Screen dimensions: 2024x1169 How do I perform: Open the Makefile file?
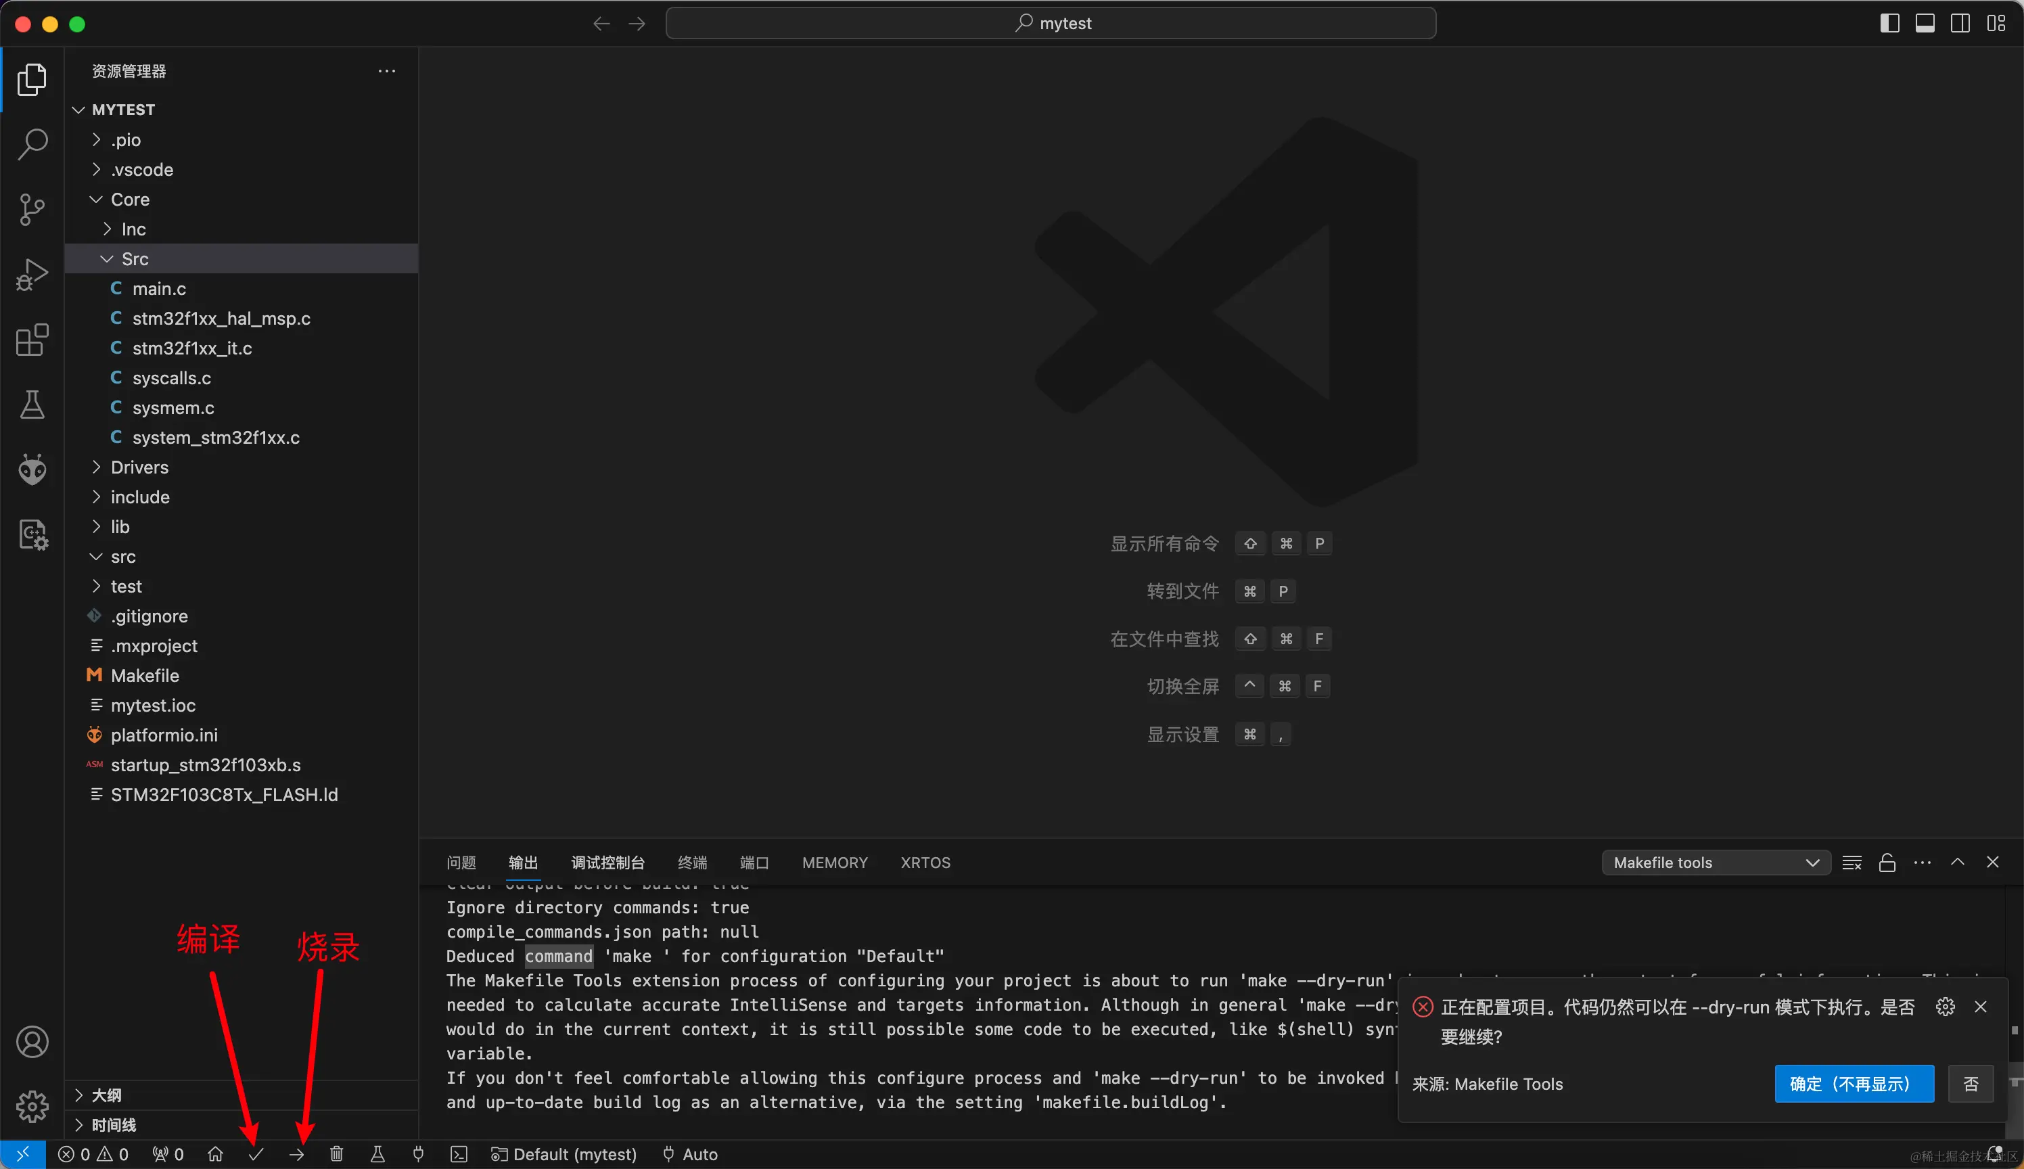[241, 675]
